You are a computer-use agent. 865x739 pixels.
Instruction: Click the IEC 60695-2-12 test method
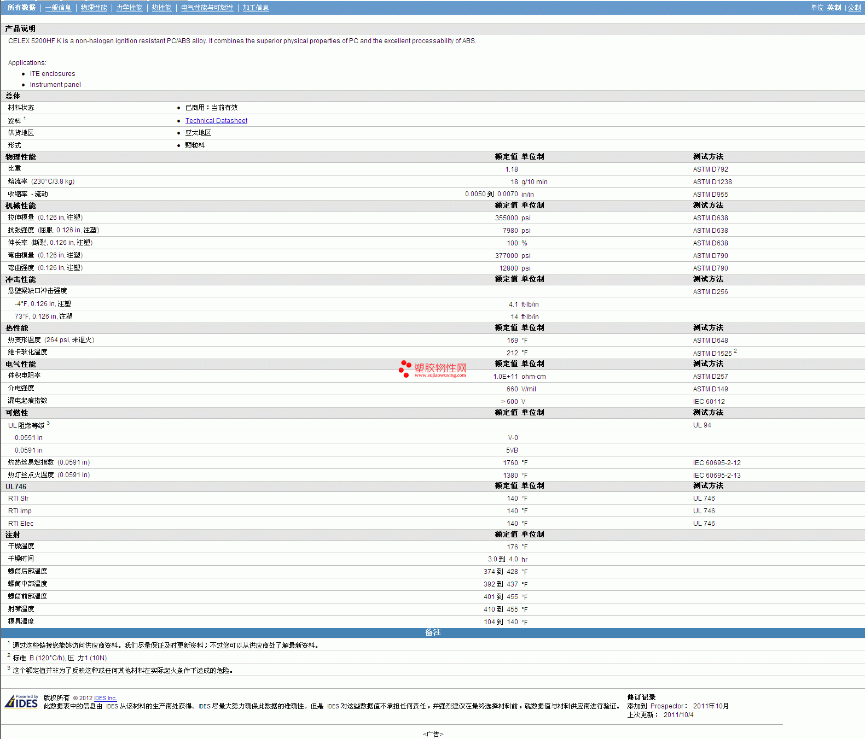point(717,463)
